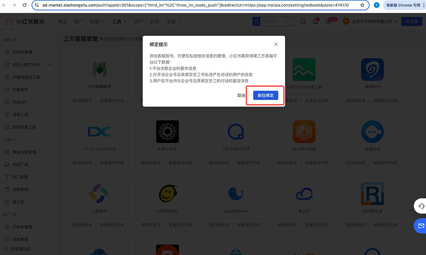Click the 小红书测试应用 circle icon
Image resolution: width=426 pixels, height=255 pixels.
236,132
